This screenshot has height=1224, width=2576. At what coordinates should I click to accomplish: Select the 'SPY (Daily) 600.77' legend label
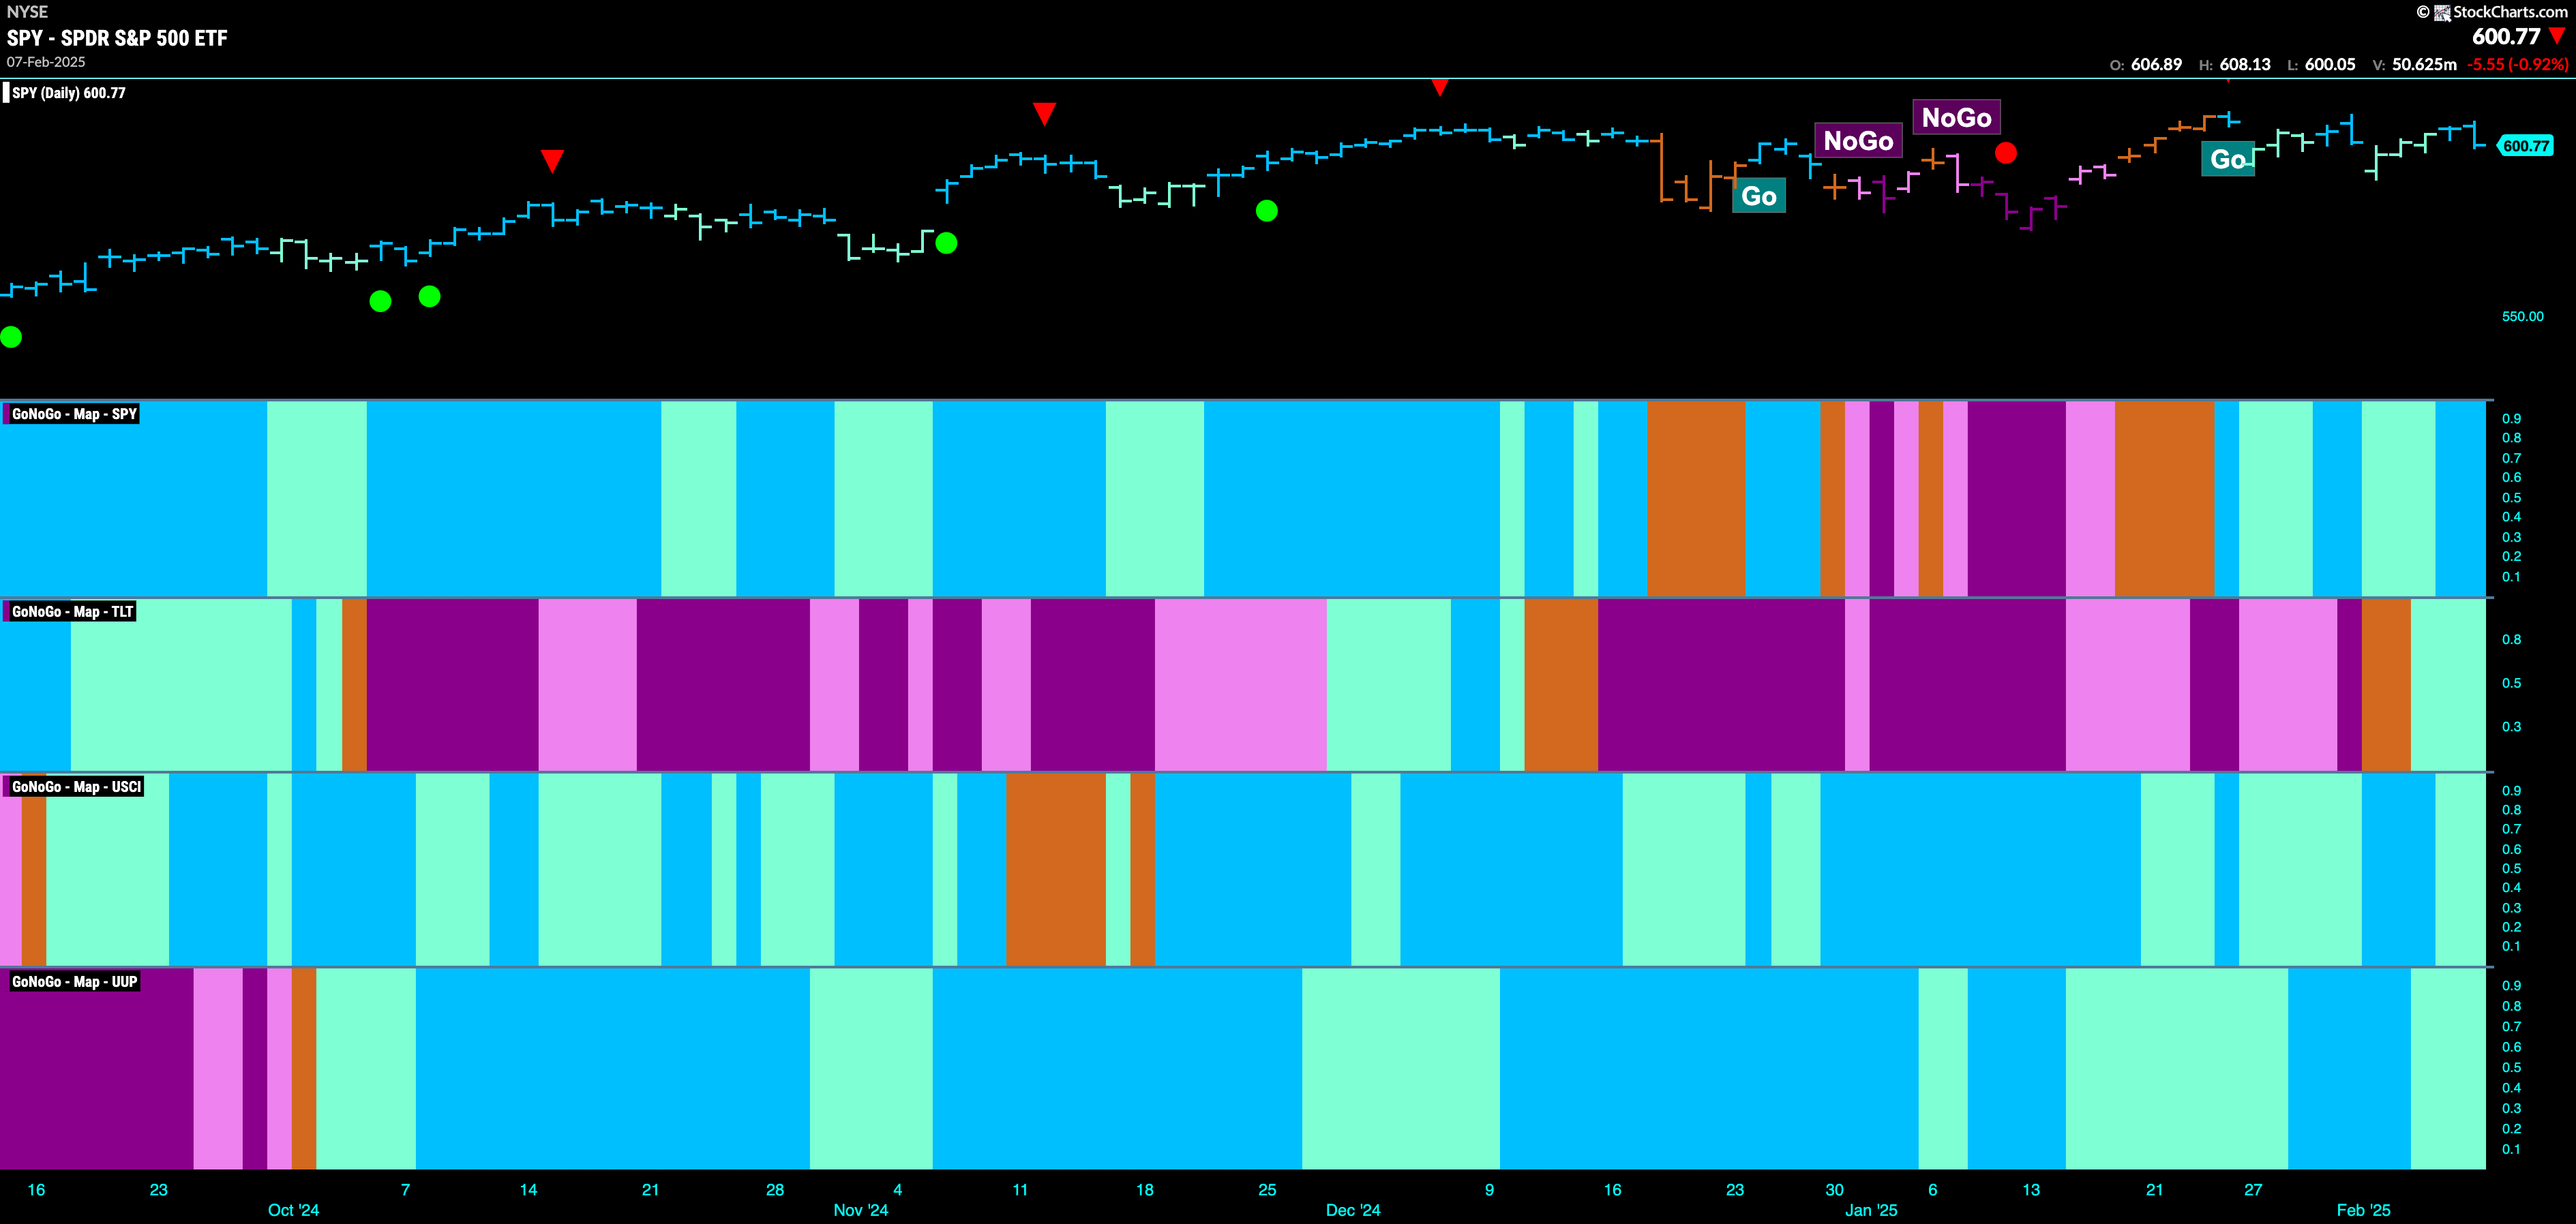[x=68, y=93]
